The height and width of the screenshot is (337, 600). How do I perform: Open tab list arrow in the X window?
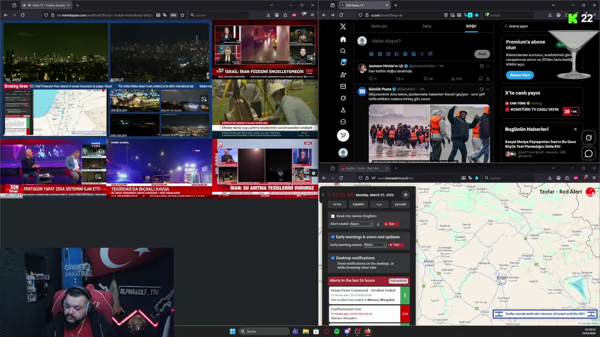(553, 5)
